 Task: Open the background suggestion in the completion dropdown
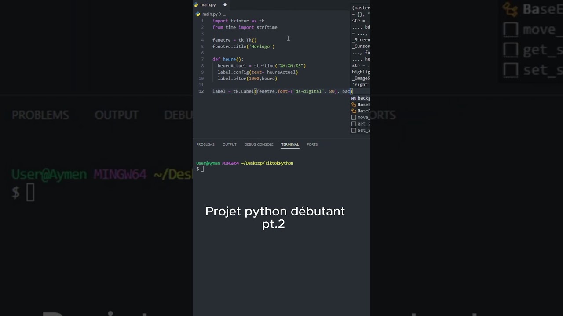click(x=363, y=98)
